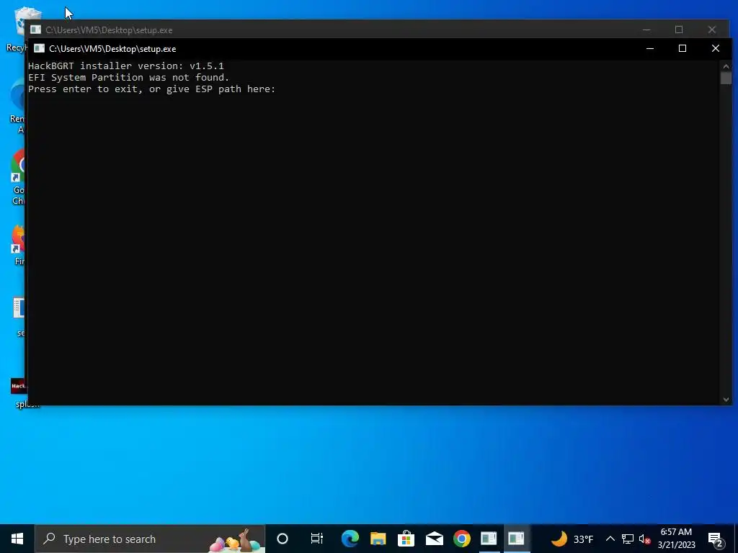
Task: Click the line "EFI System Partition was not found."
Action: [x=128, y=78]
